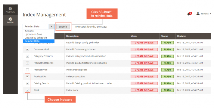Choose Update by Schedule action
Viewport: 214px width, 108px height.
click(x=36, y=38)
